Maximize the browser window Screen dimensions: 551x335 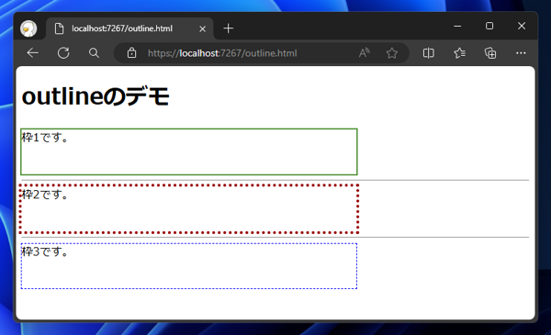click(489, 26)
